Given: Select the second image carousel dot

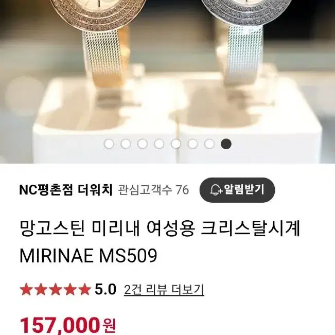Looking at the screenshot, I should (x=126, y=144).
